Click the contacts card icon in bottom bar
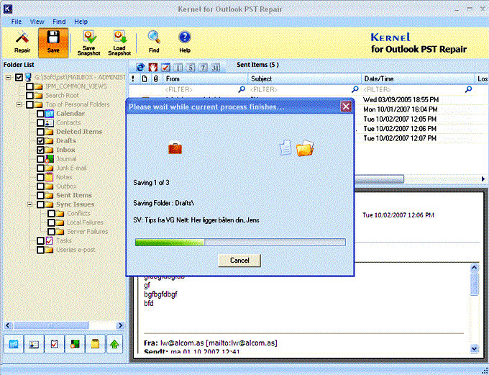 coord(34,344)
